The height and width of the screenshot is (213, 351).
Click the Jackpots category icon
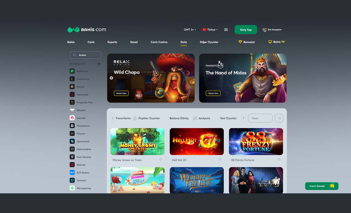click(x=195, y=118)
